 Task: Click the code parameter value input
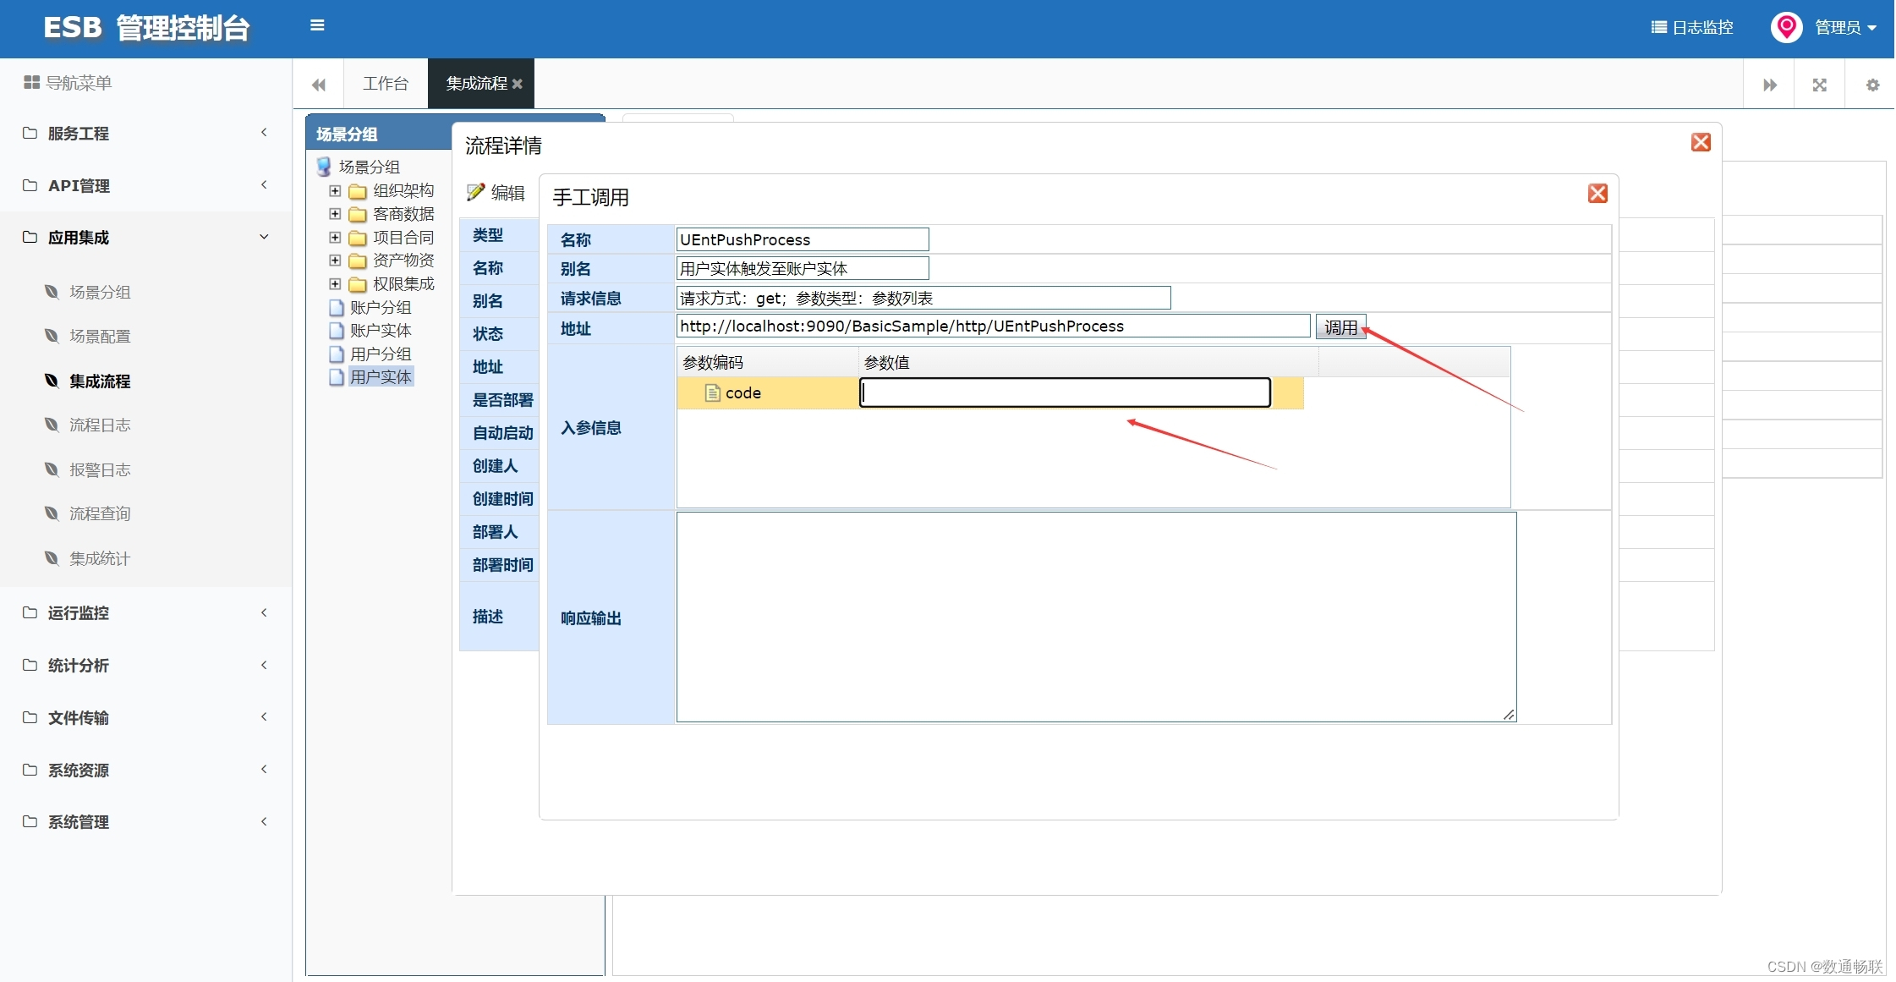(x=1065, y=392)
